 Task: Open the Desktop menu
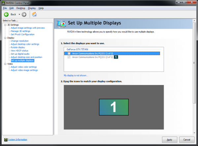coord(20,8)
